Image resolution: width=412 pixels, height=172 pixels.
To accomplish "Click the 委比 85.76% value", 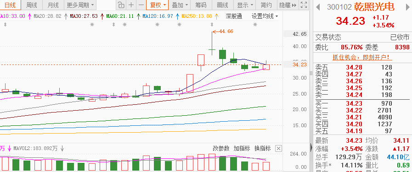I will pos(352,48).
